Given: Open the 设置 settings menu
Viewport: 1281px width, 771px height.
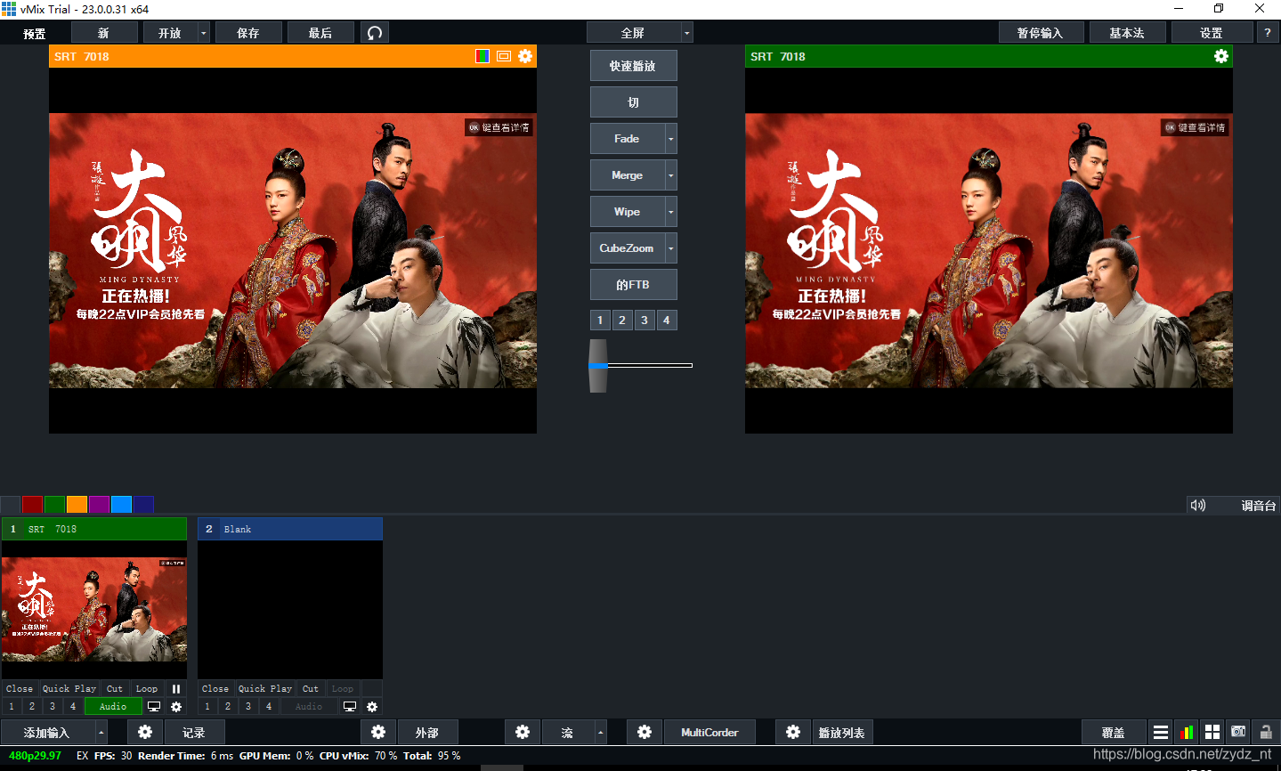Looking at the screenshot, I should pos(1212,33).
